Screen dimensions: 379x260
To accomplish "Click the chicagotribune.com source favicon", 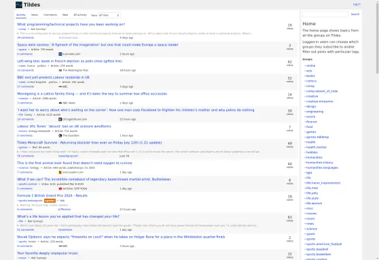I will click(60, 119).
